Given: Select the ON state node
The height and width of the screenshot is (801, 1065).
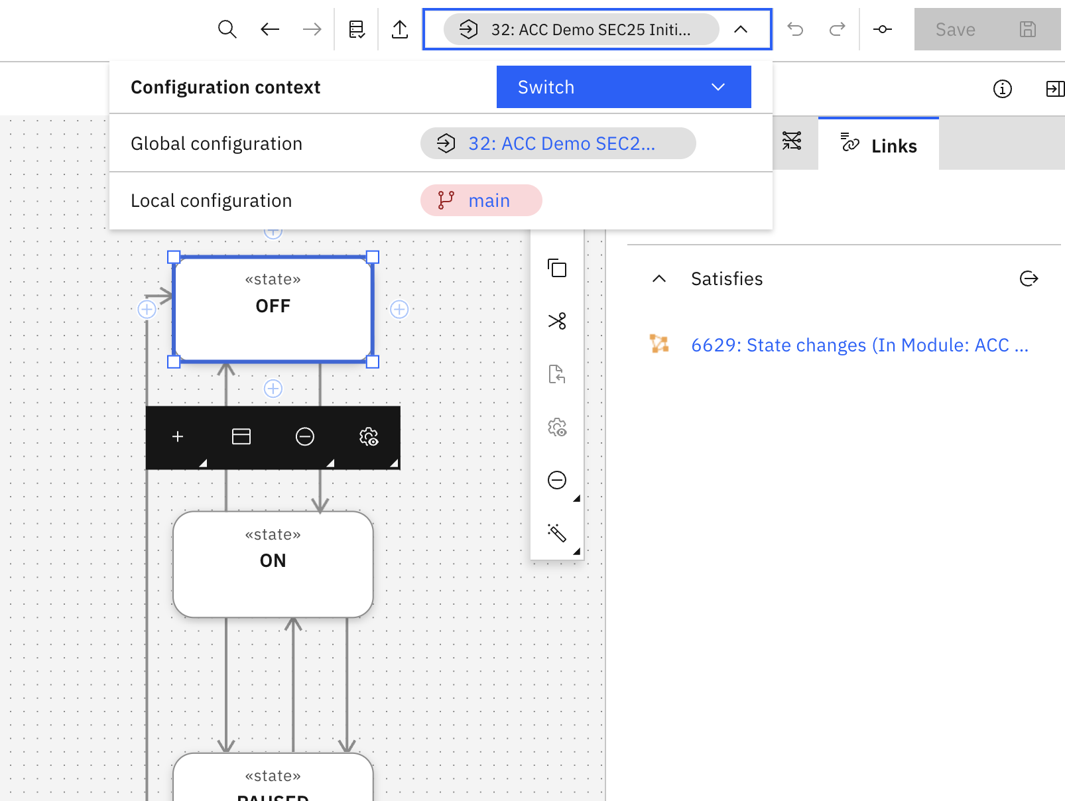Looking at the screenshot, I should pos(273,564).
